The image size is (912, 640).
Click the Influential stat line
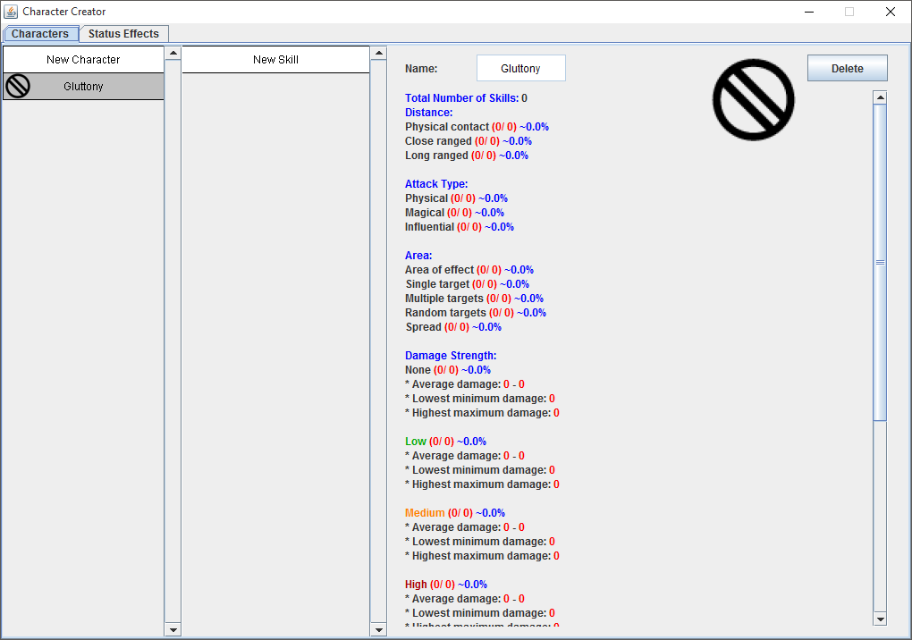click(x=460, y=227)
